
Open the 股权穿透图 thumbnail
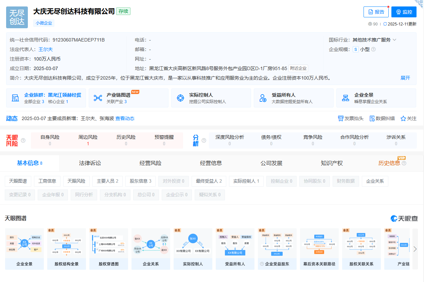coord(109,249)
